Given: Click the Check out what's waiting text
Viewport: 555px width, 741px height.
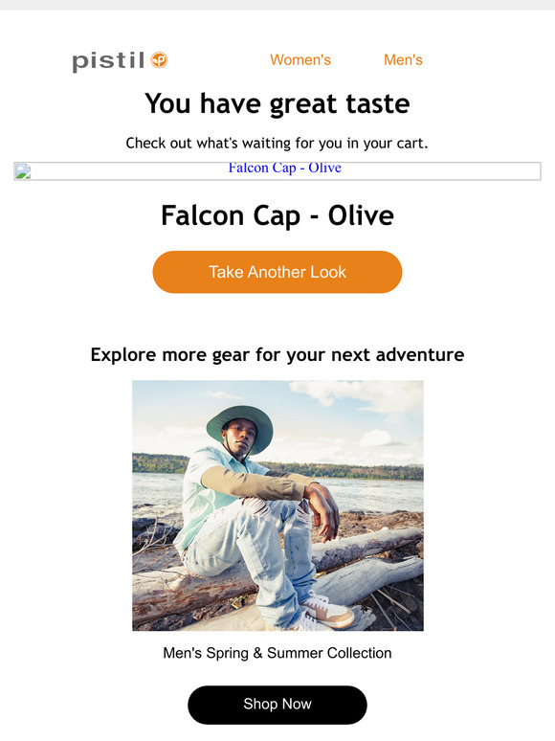Looking at the screenshot, I should [277, 144].
